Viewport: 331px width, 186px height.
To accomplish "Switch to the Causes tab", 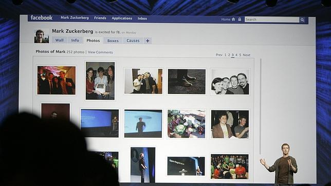I will point(133,41).
